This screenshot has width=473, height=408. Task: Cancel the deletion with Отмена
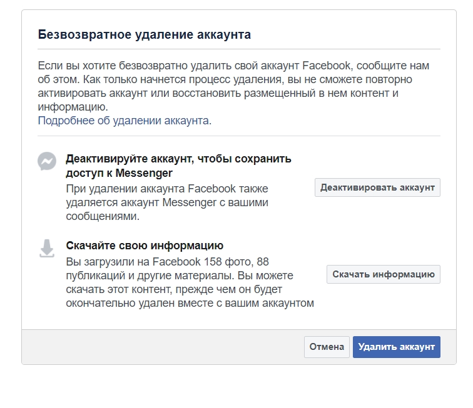[x=327, y=347]
